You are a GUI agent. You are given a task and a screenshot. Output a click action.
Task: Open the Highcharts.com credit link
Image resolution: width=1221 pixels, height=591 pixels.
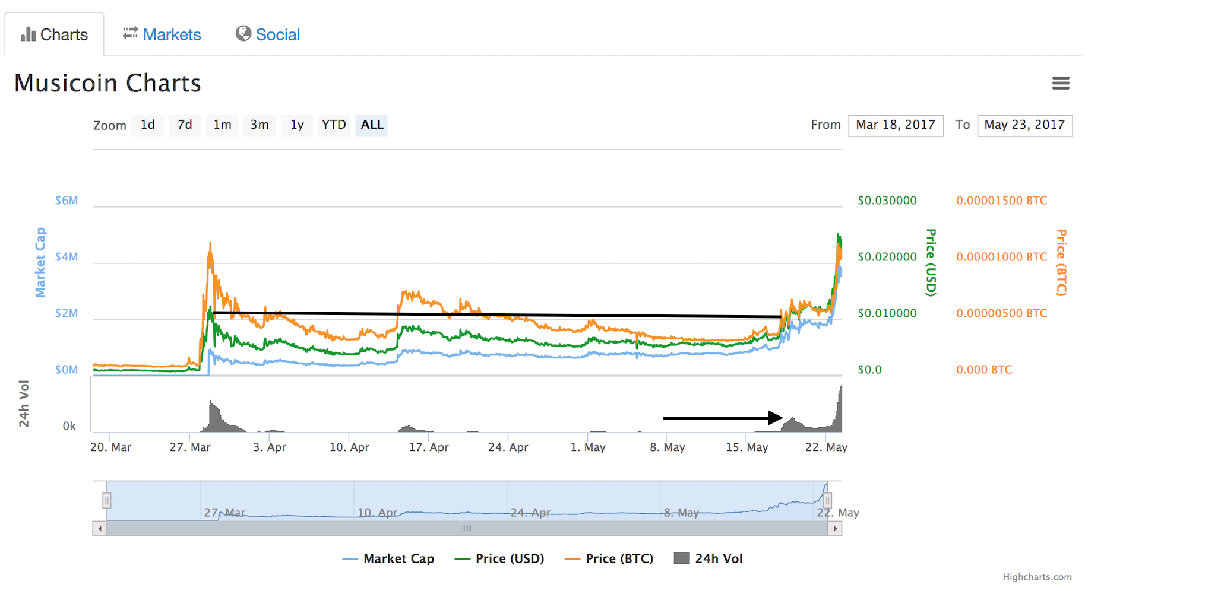[1037, 577]
